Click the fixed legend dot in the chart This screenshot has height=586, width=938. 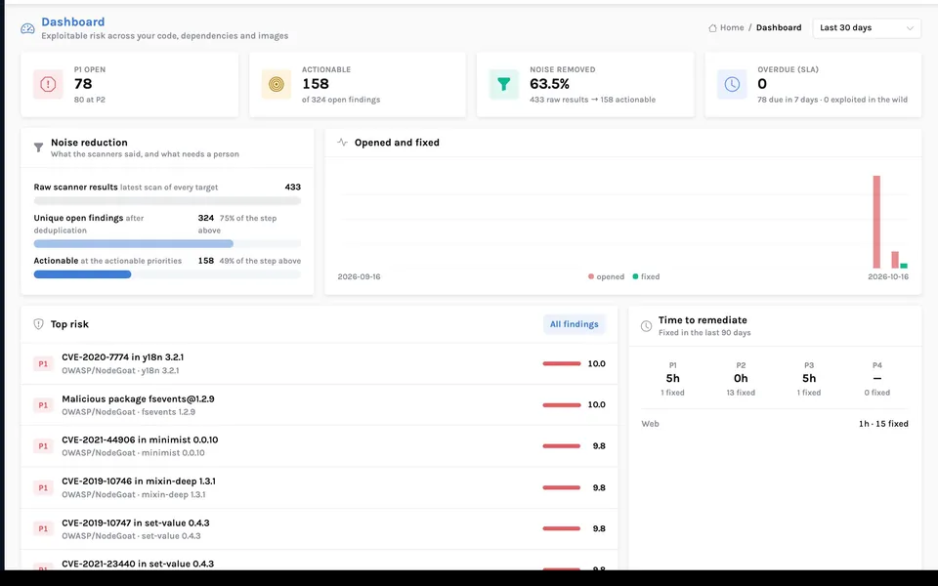tap(635, 276)
